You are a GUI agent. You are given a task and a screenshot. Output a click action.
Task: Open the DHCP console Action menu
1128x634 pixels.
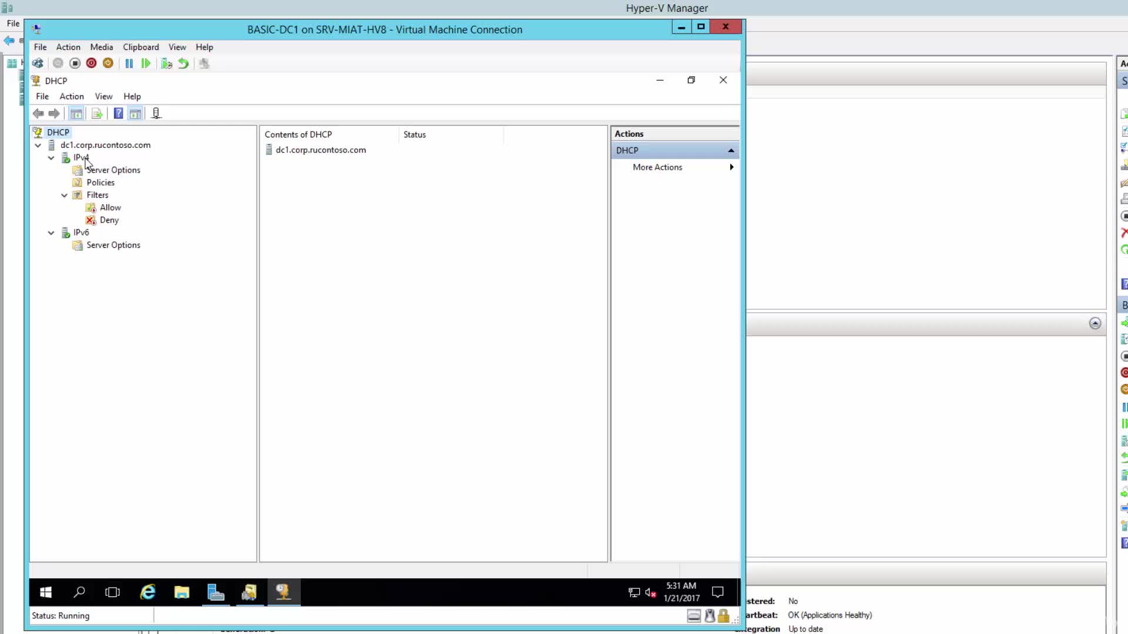pyautogui.click(x=72, y=96)
